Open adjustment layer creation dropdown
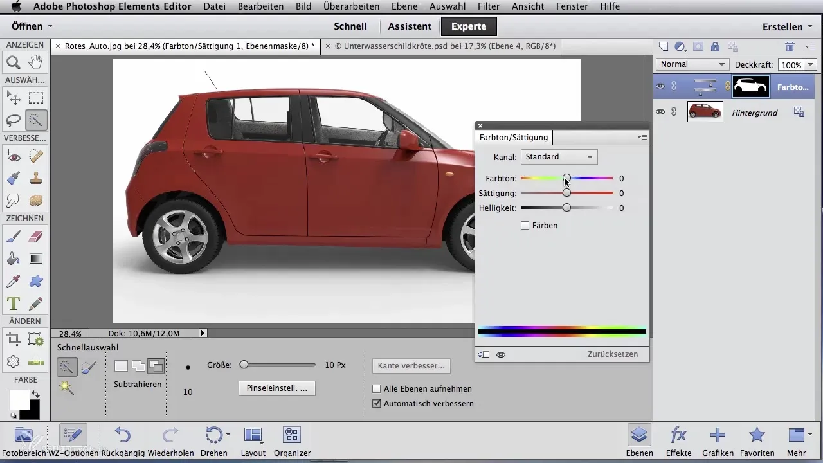The height and width of the screenshot is (463, 823). [x=682, y=46]
